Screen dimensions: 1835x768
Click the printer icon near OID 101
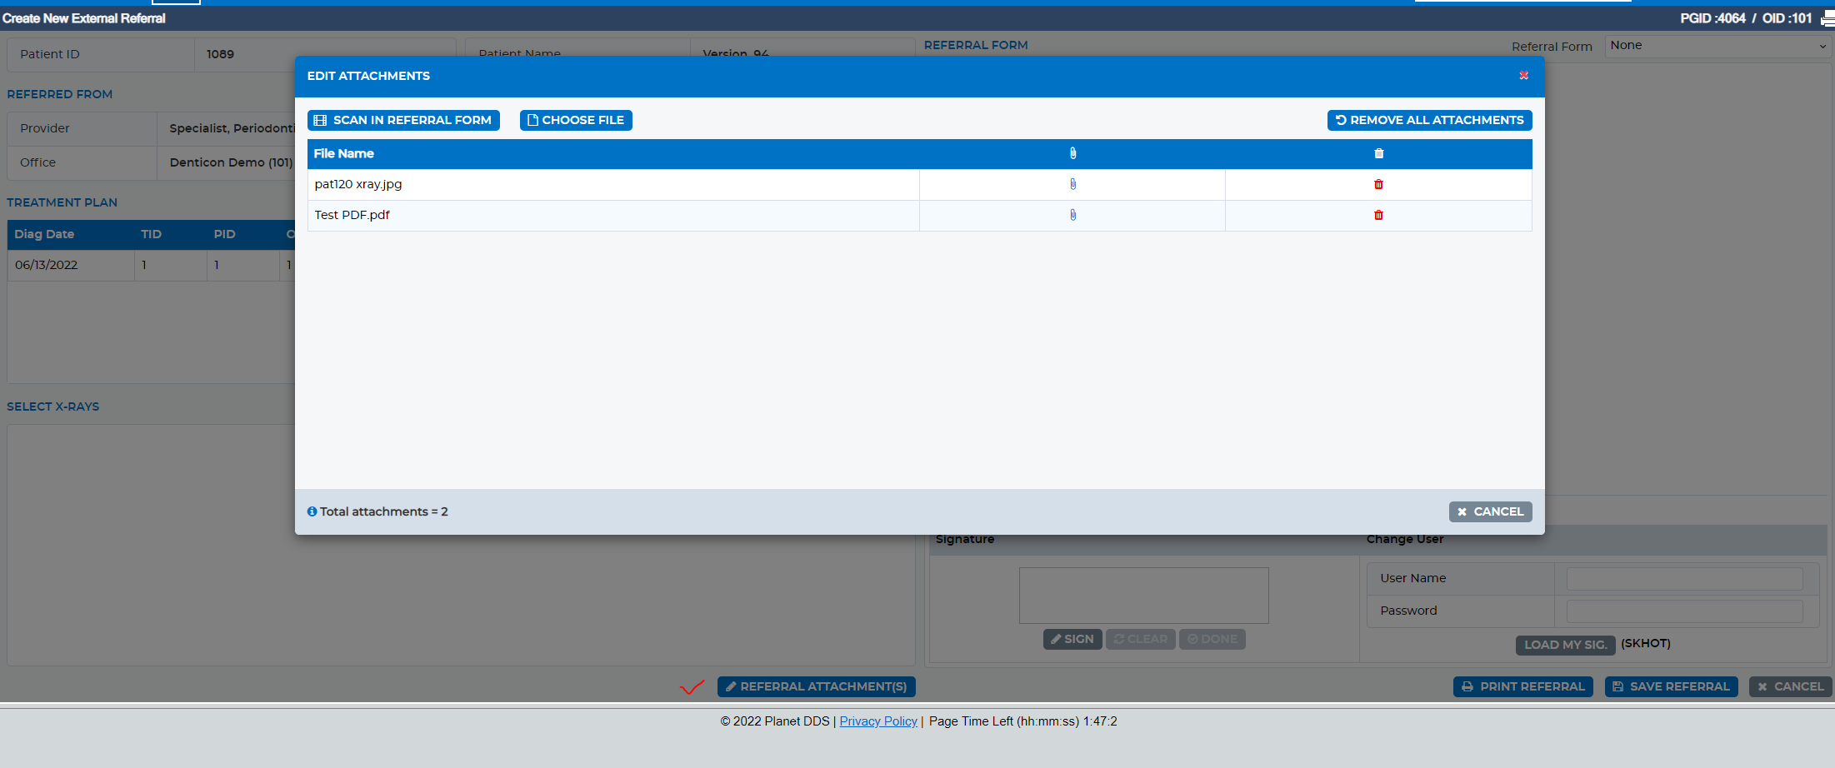[1827, 18]
